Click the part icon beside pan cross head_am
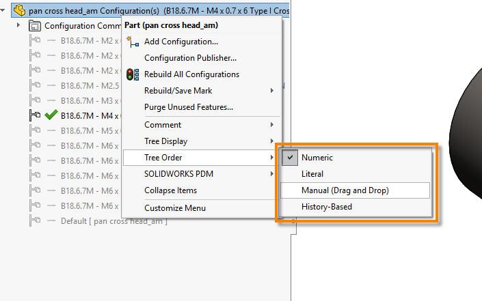Viewport: 482px width, 301px height. click(x=19, y=11)
